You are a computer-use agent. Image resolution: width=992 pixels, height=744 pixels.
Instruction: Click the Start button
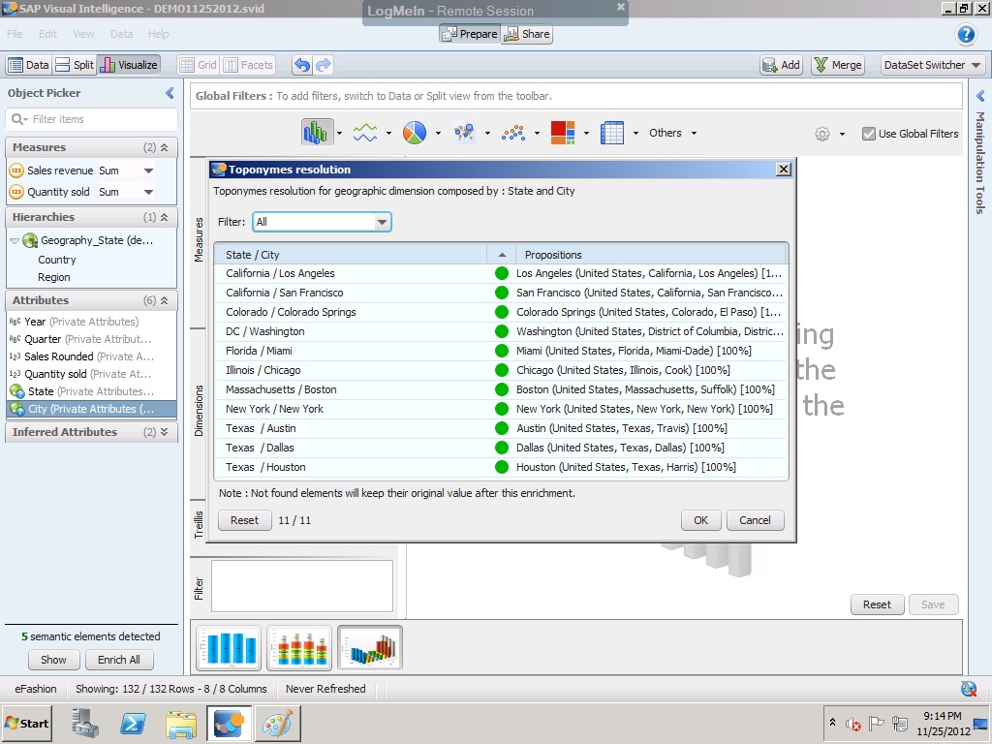[x=26, y=723]
